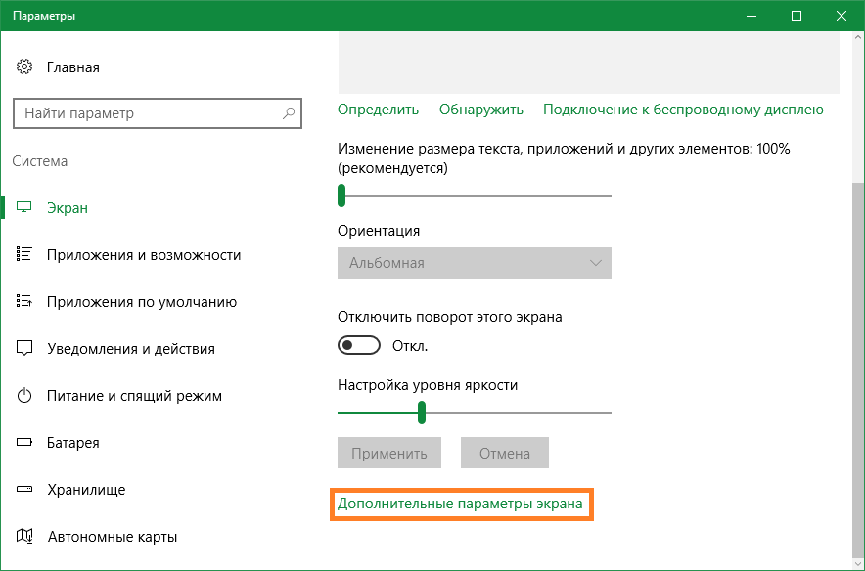Click the monitor icon beside Экран
865x571 pixels.
25,208
